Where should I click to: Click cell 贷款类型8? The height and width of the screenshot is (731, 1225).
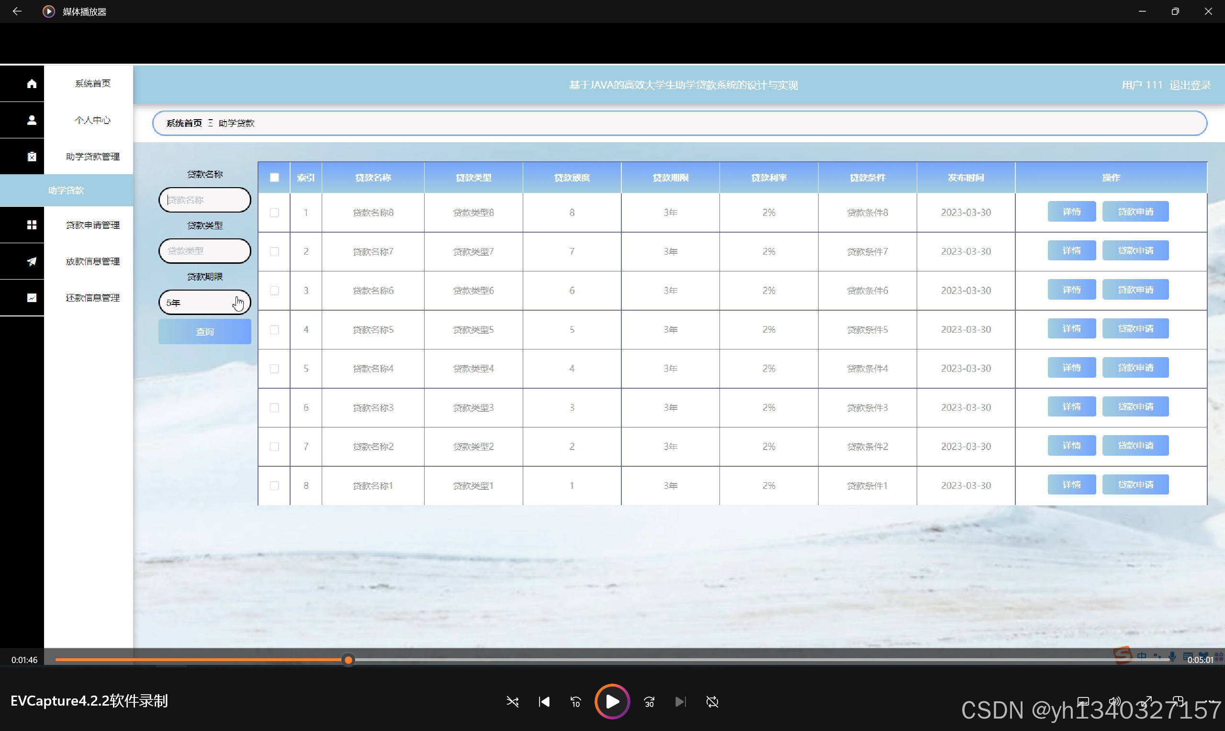point(473,213)
